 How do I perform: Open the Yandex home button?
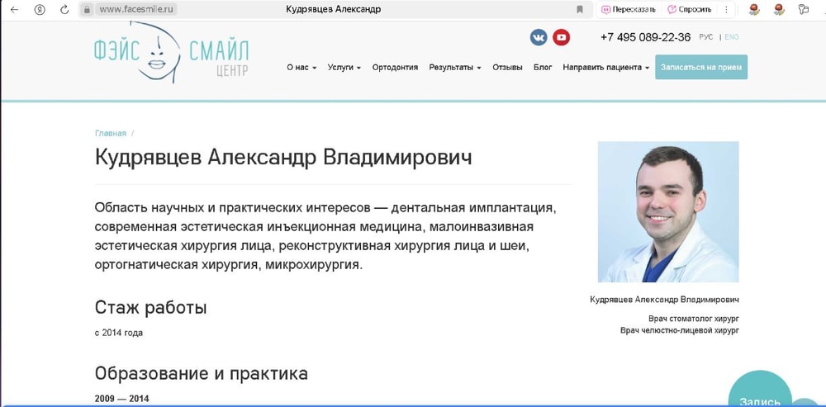click(40, 9)
